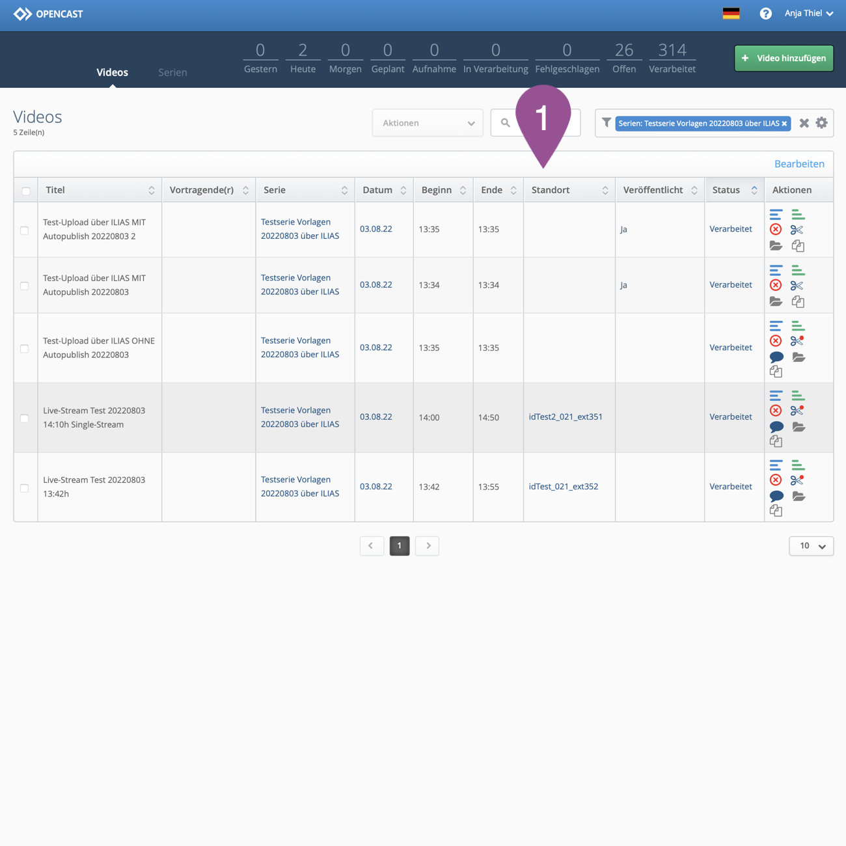This screenshot has height=846, width=846.
Task: Open assets folder icon in first row
Action: pos(776,246)
